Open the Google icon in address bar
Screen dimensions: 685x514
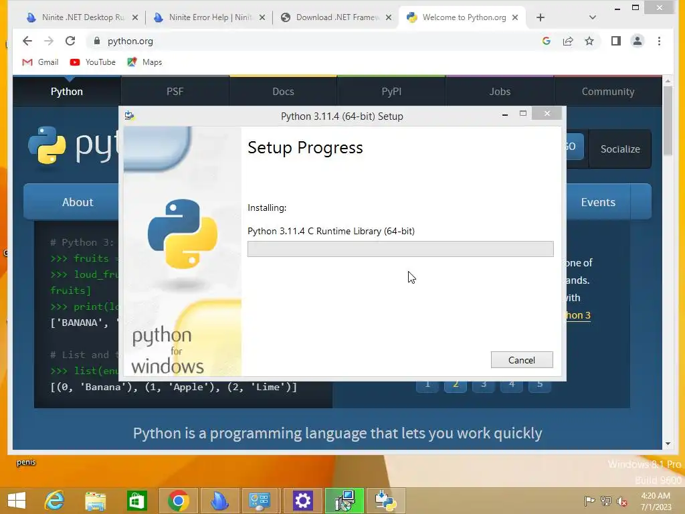[x=546, y=41]
